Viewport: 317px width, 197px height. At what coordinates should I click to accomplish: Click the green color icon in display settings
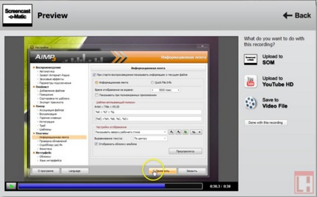[x=186, y=132]
